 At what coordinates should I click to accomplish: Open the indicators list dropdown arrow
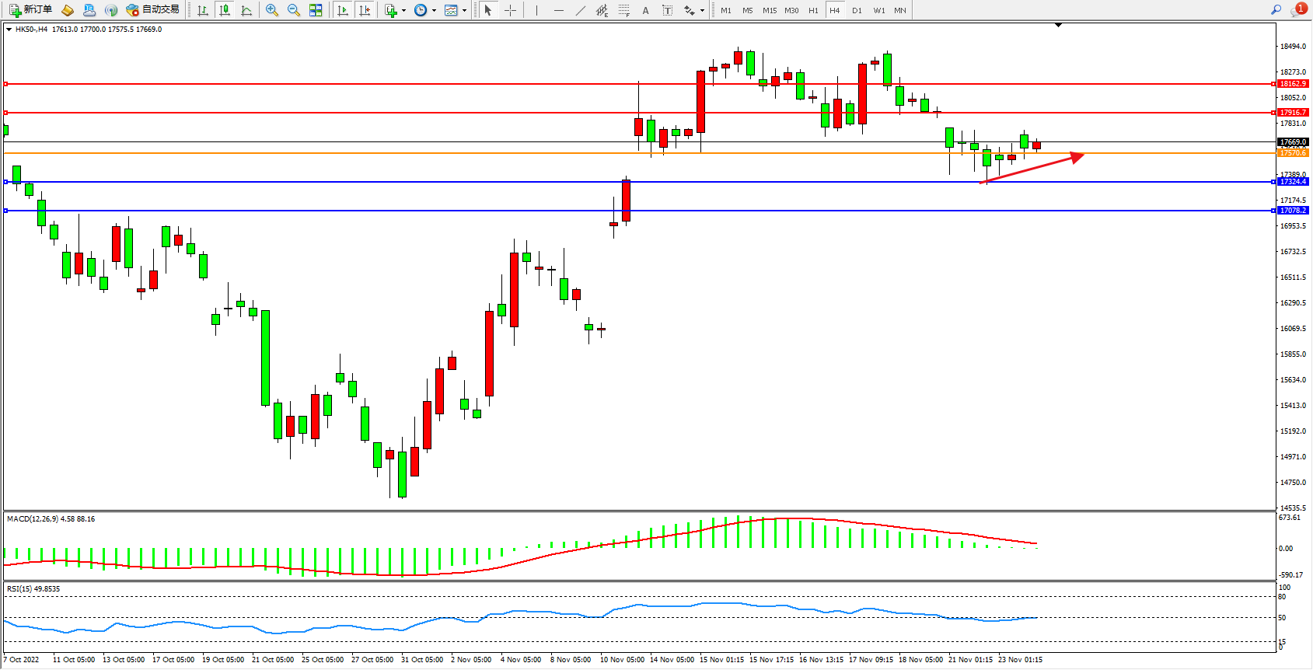(x=403, y=11)
